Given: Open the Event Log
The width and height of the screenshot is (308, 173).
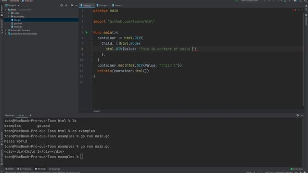Looking at the screenshot, I should (296, 169).
